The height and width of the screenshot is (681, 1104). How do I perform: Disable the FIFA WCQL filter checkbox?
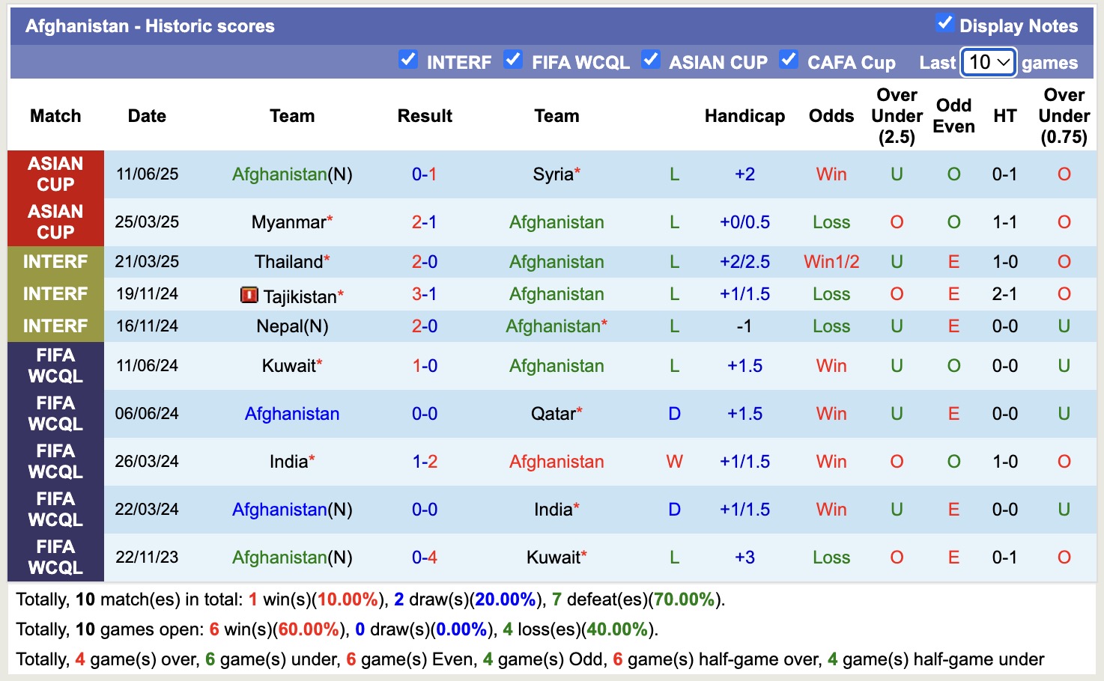[514, 61]
